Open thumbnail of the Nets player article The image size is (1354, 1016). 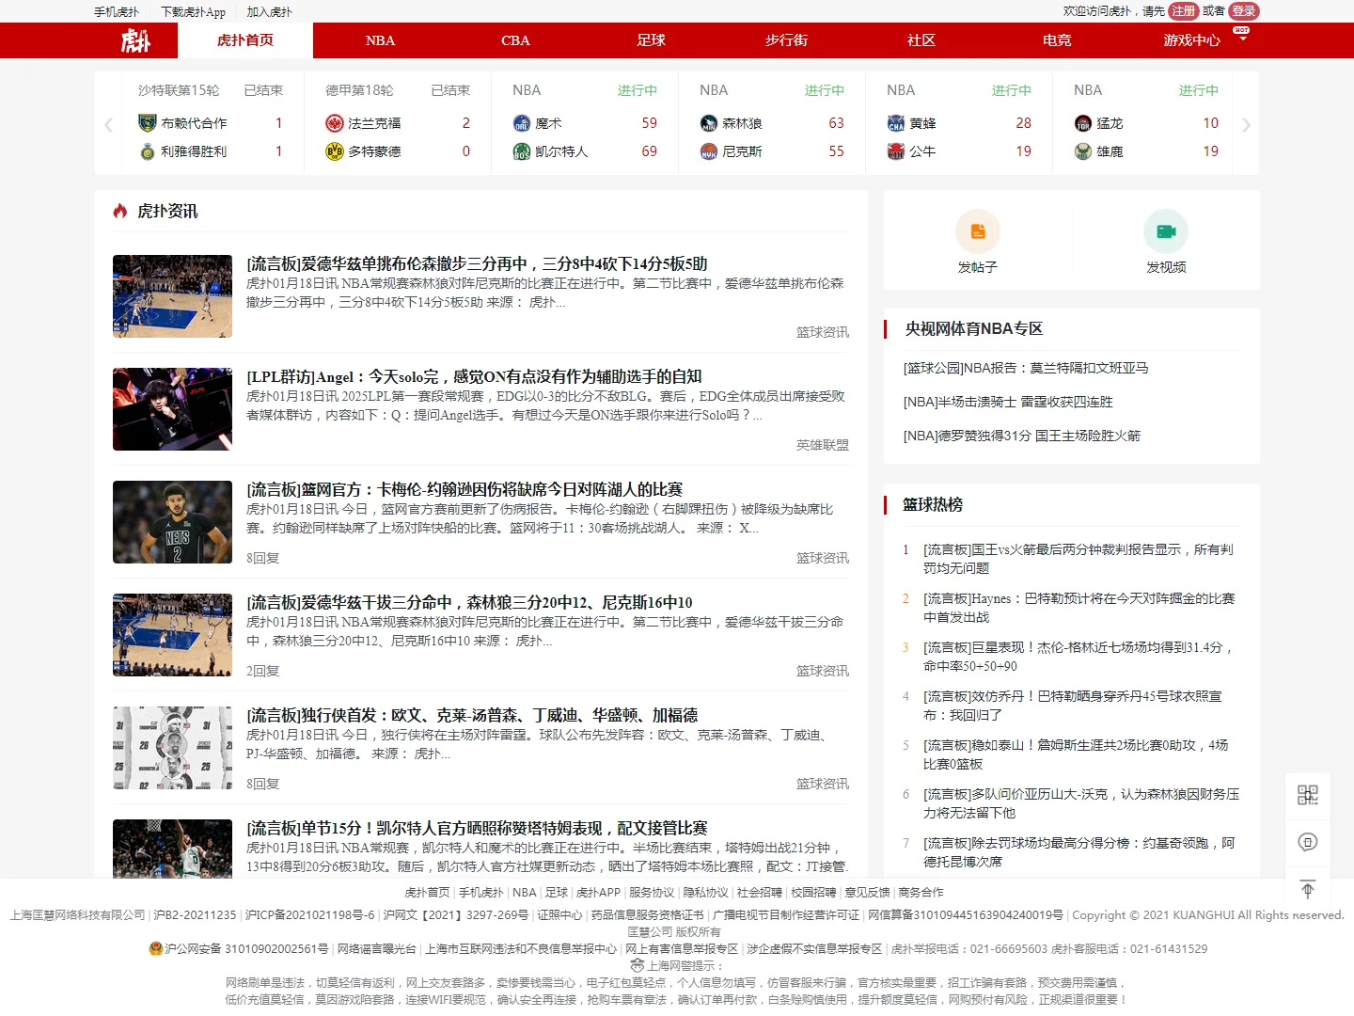tap(172, 522)
